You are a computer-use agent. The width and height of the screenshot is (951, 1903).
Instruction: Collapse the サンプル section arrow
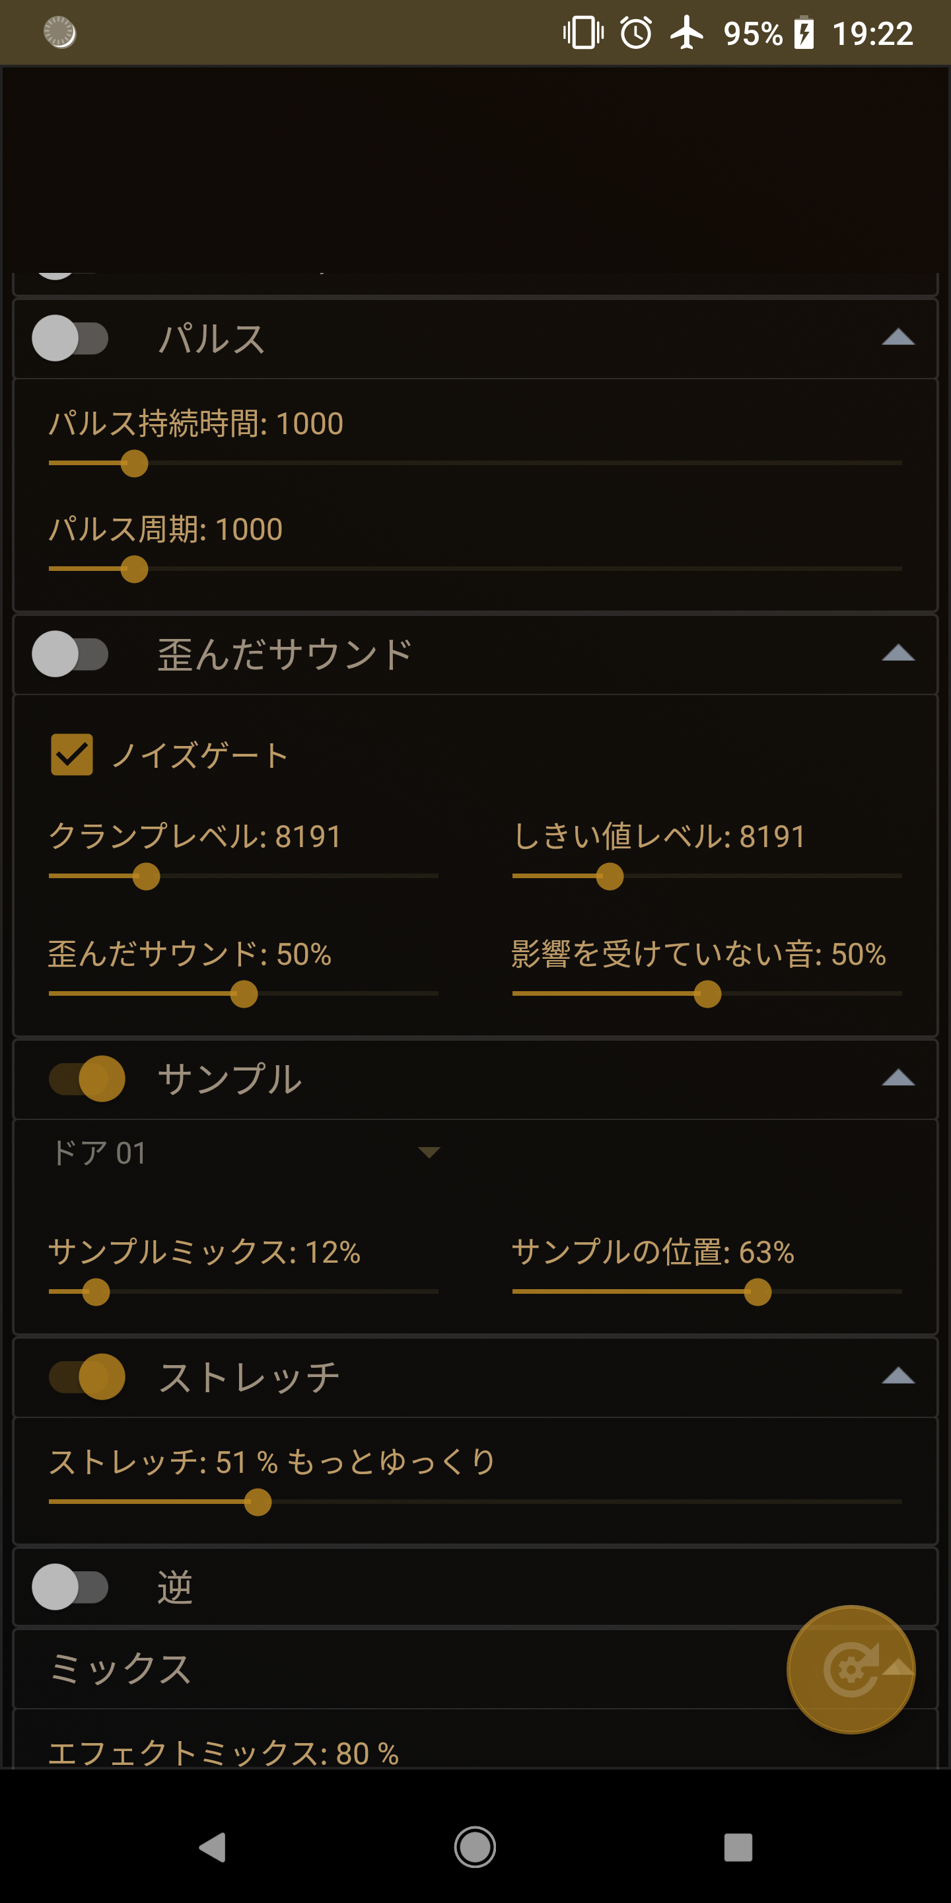coord(898,1078)
